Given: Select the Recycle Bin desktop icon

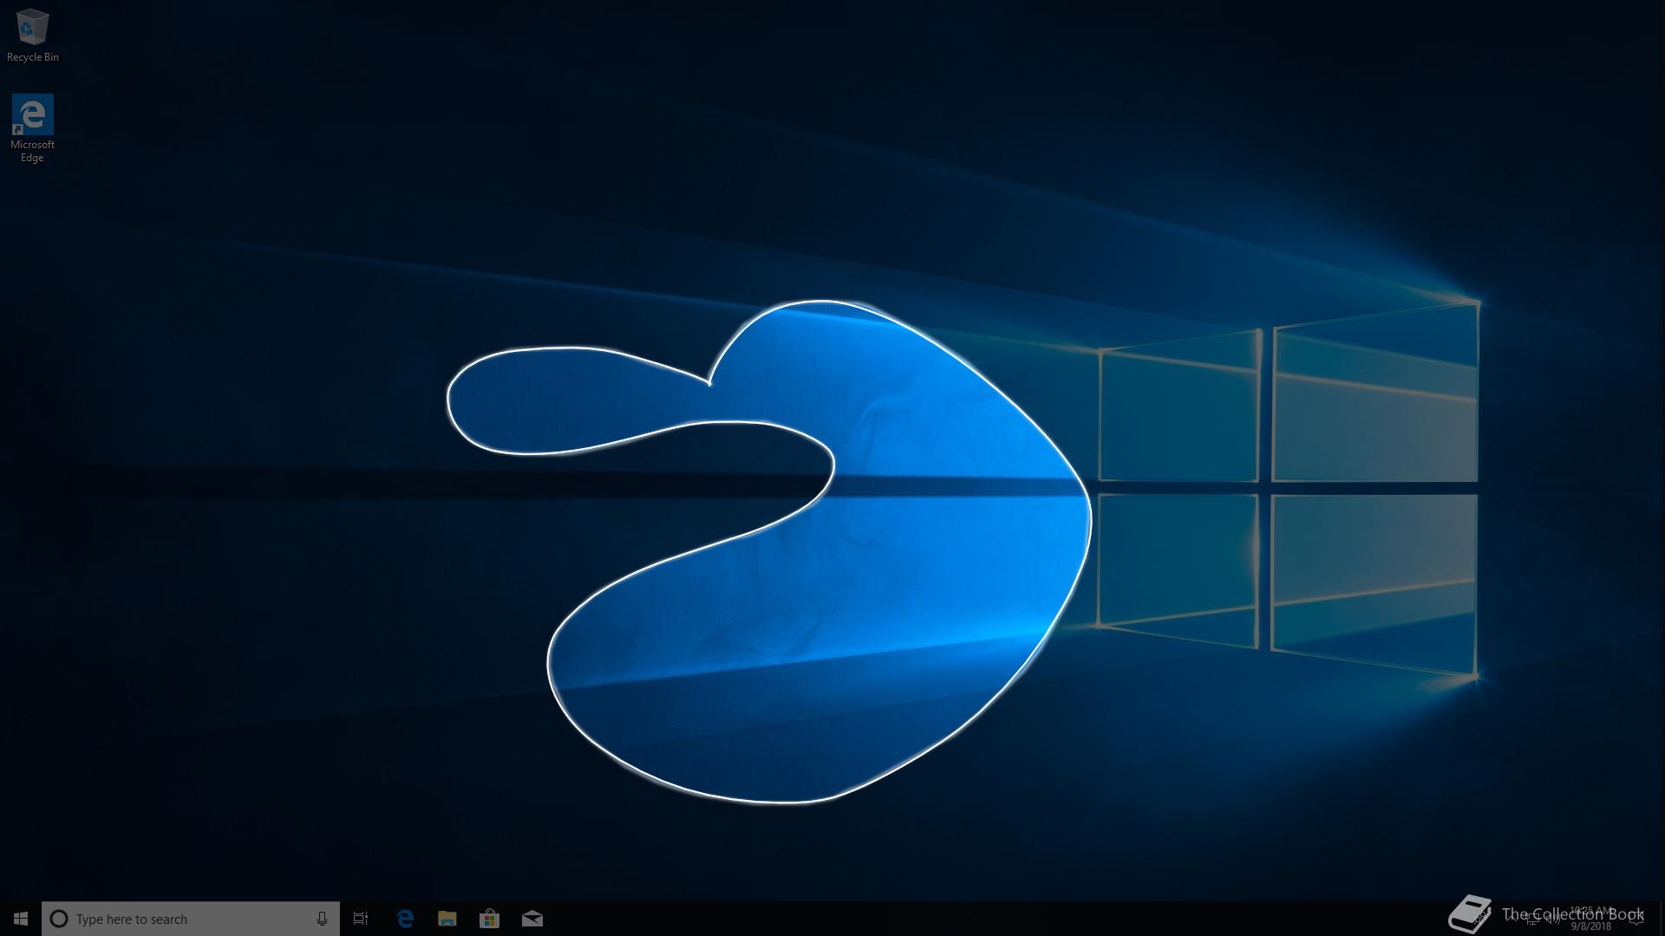Looking at the screenshot, I should click(32, 35).
